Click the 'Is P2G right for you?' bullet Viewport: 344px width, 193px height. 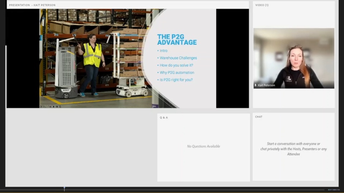176,80
